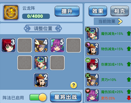This screenshot has height=103, width=131.
Task: Expand 当前效果 with the yellow chevron
Action: tap(120, 21)
